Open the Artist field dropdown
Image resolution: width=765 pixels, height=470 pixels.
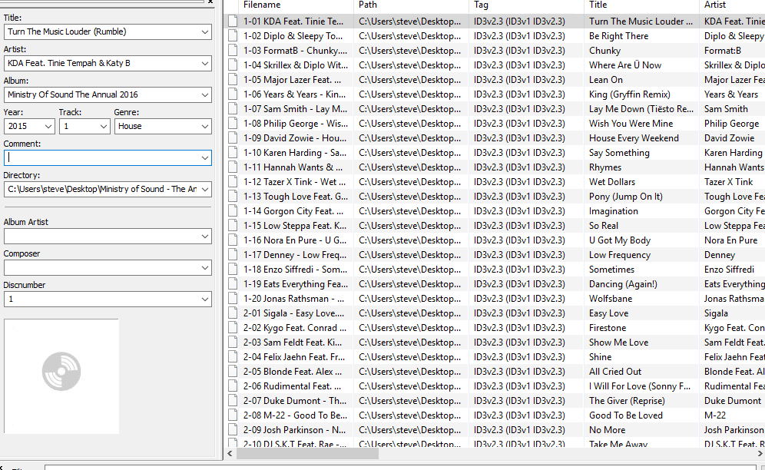coord(205,64)
